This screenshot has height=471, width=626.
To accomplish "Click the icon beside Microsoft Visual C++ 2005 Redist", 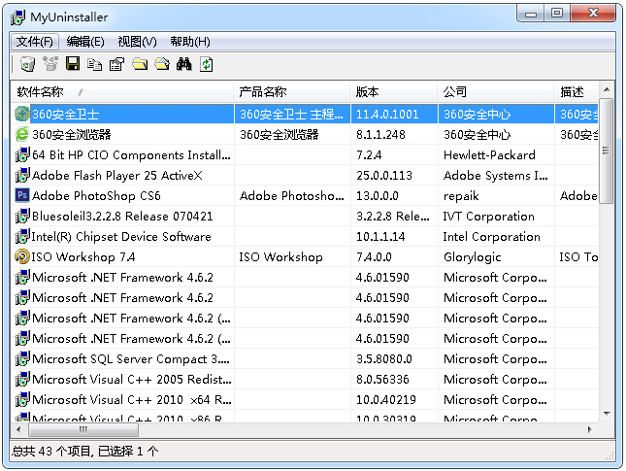I will [x=22, y=379].
